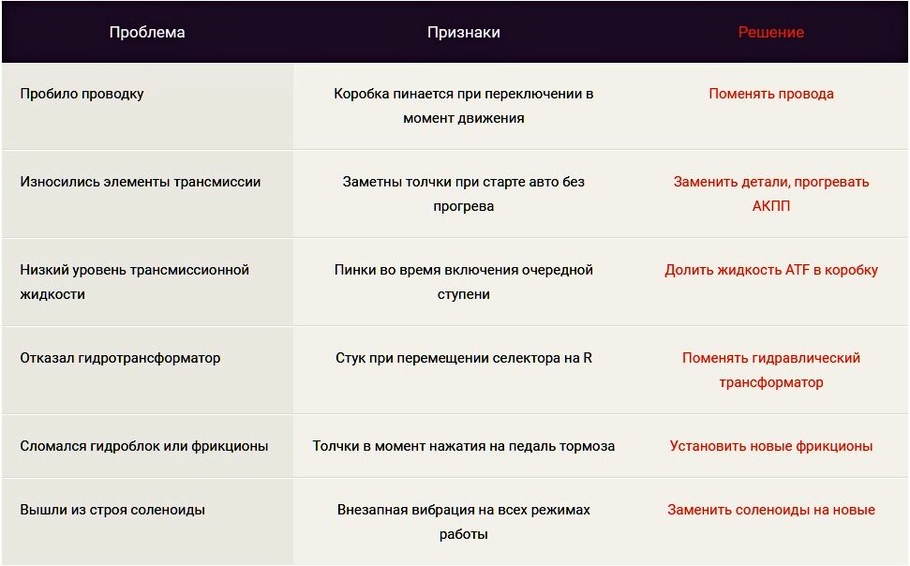Select Износились элементы трансмиссии problem cell
The width and height of the screenshot is (910, 566).
coord(140,182)
